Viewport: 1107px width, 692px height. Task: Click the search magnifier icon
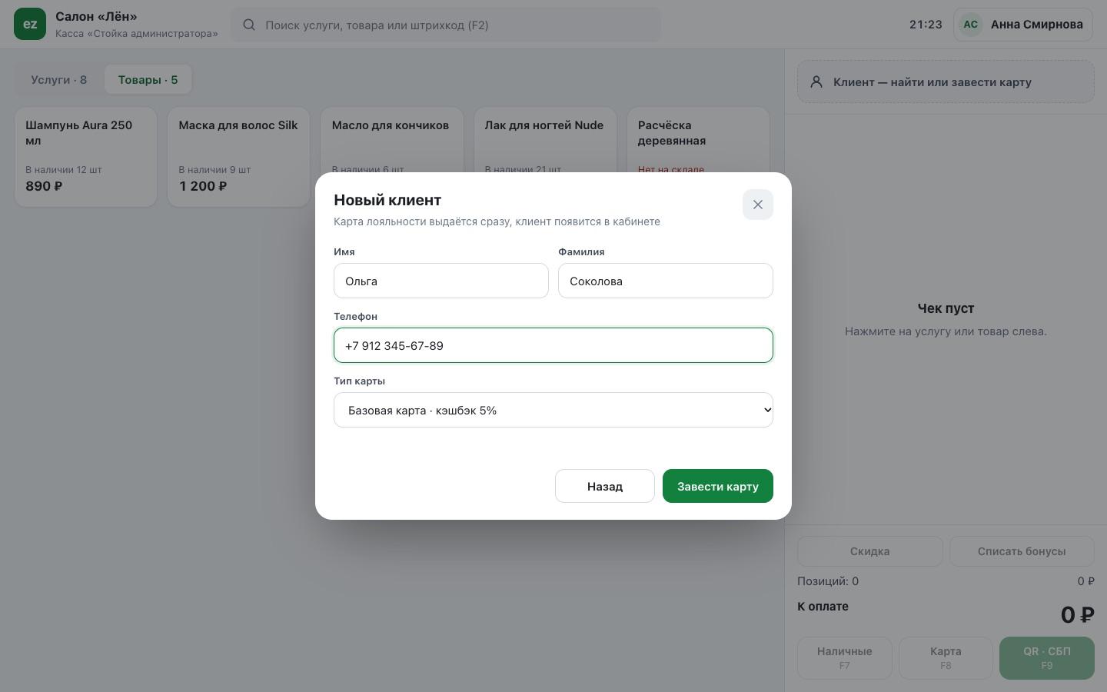[x=249, y=25]
